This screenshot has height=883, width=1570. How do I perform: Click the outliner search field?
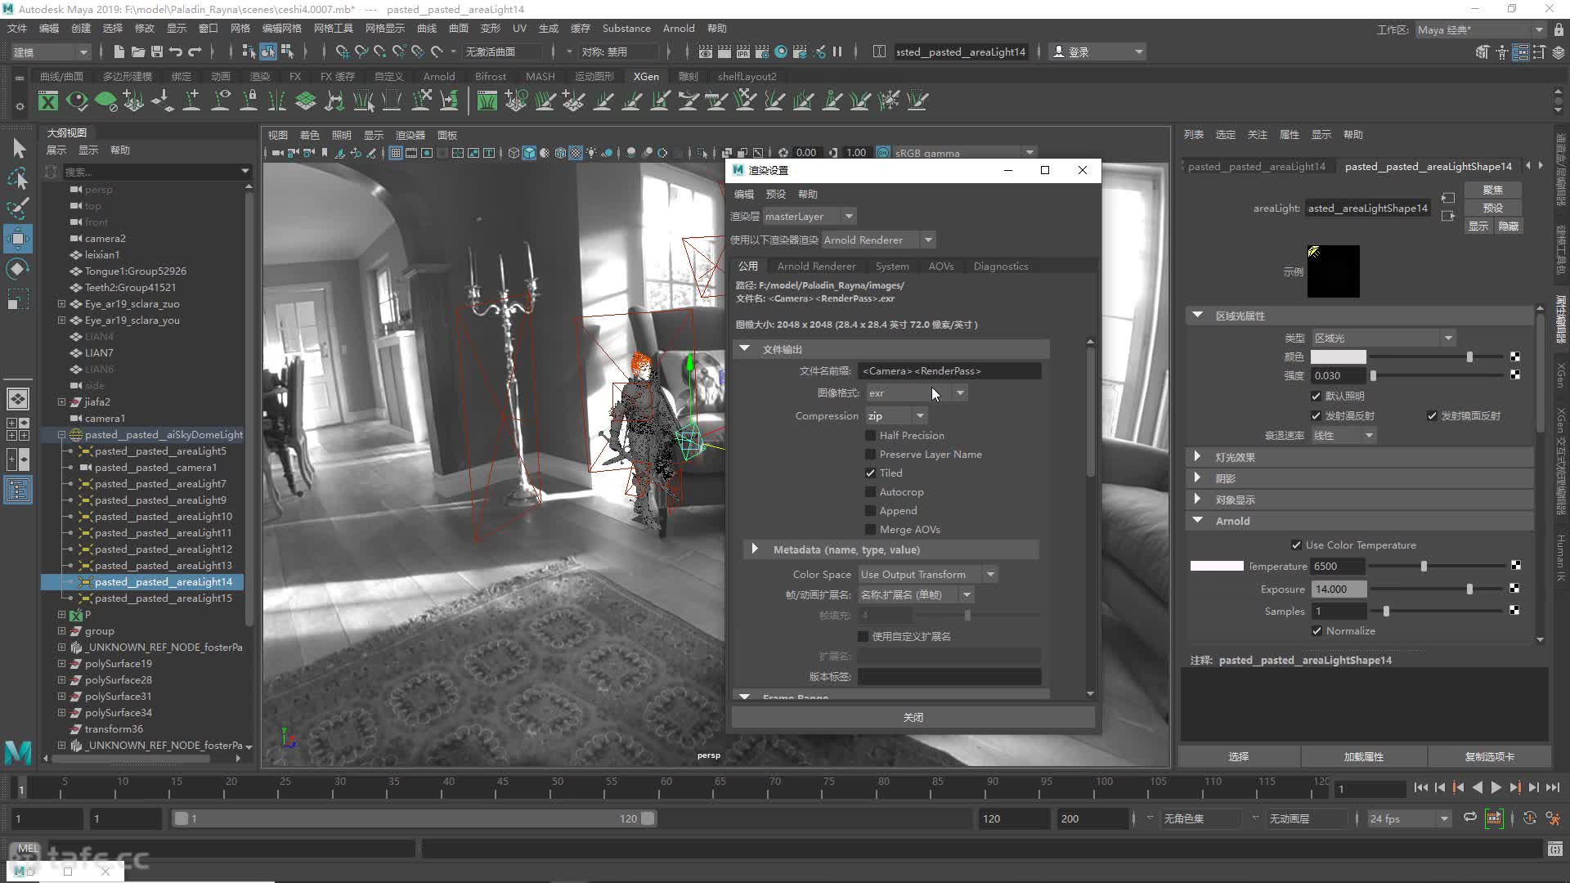point(151,172)
